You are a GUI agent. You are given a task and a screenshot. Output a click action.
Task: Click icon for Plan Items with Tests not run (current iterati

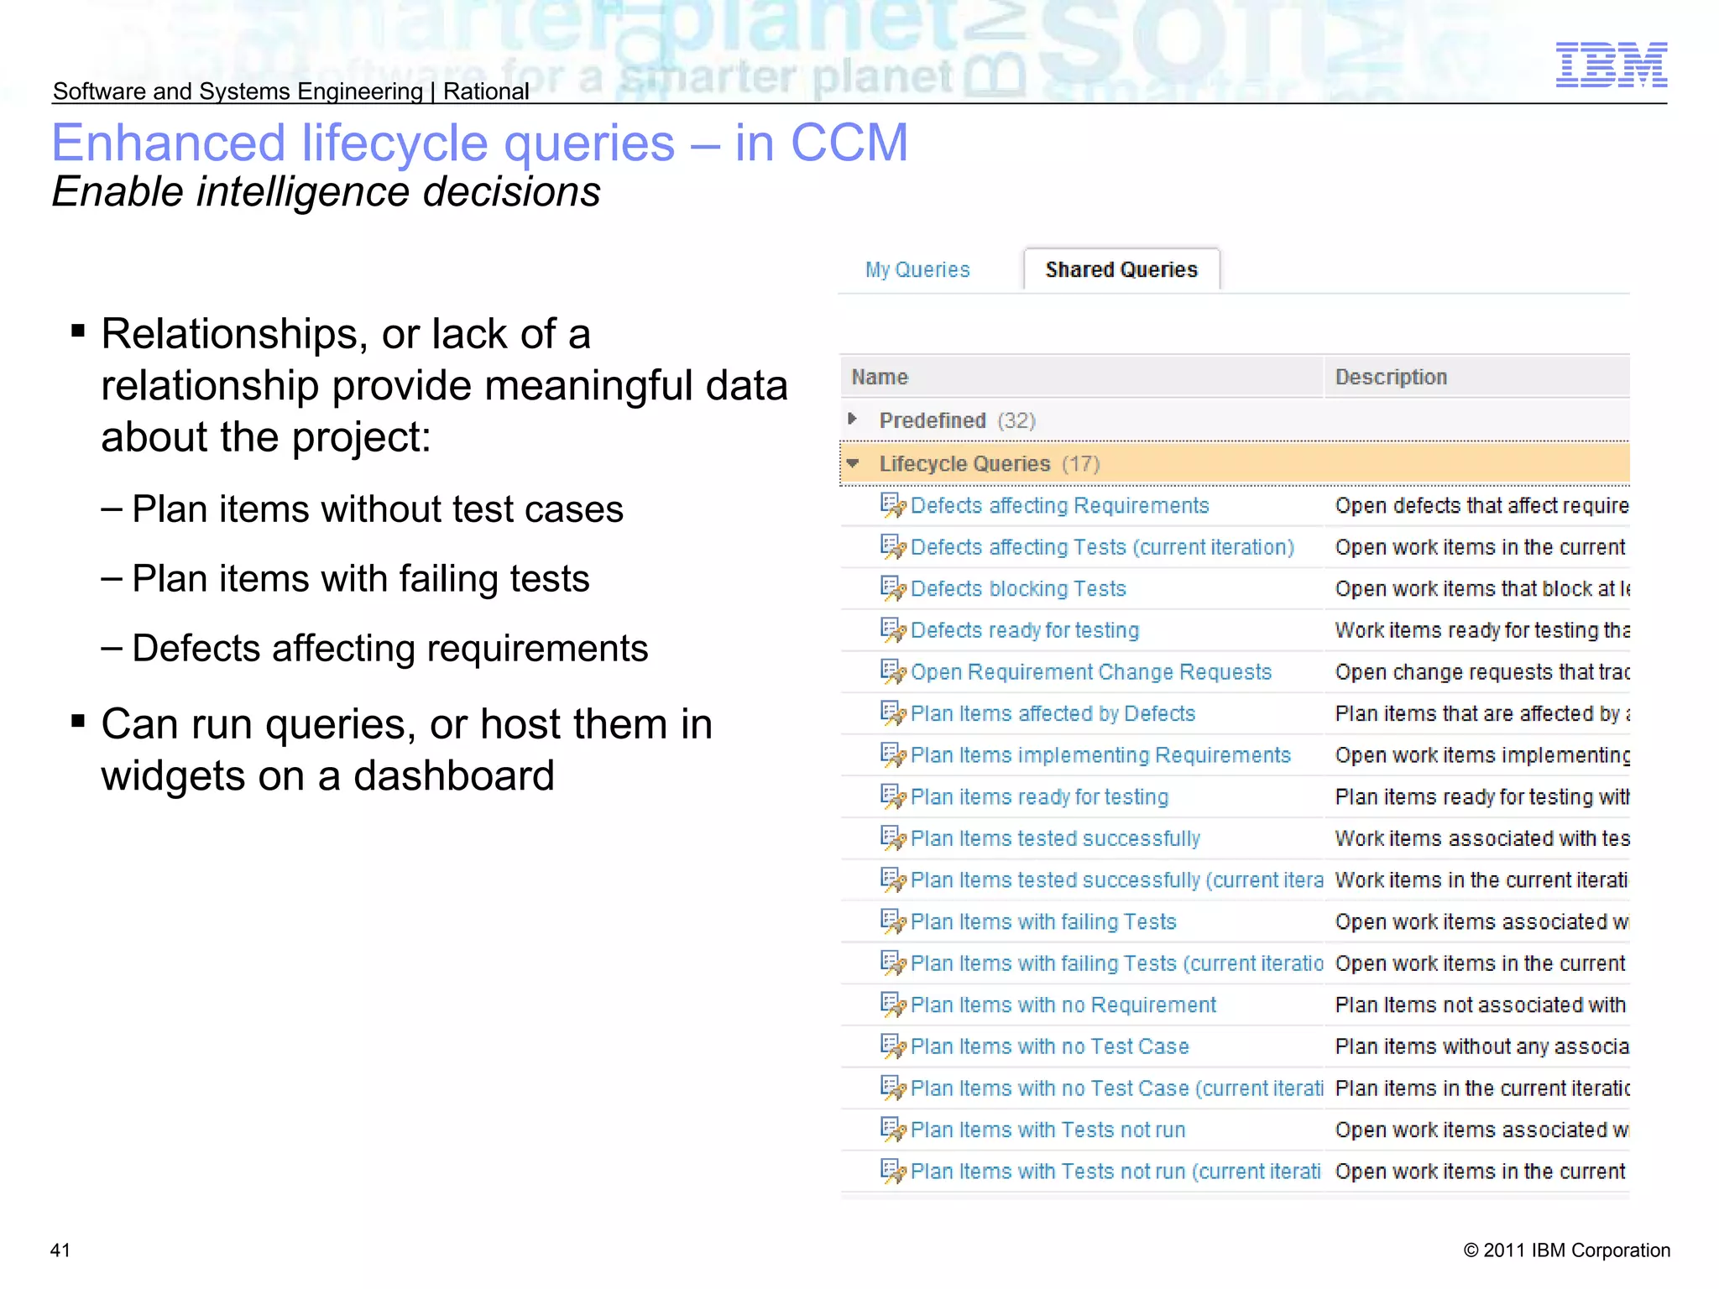[x=893, y=1172]
